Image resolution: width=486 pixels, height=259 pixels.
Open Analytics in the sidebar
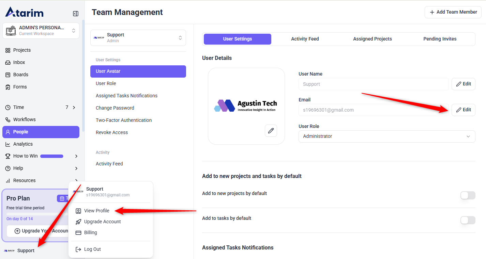pos(23,144)
